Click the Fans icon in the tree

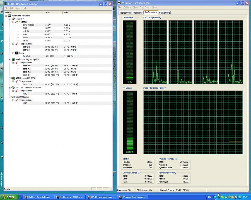coord(17,53)
